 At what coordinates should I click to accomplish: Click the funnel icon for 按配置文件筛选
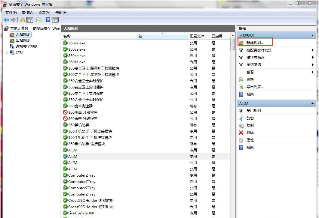pyautogui.click(x=241, y=50)
